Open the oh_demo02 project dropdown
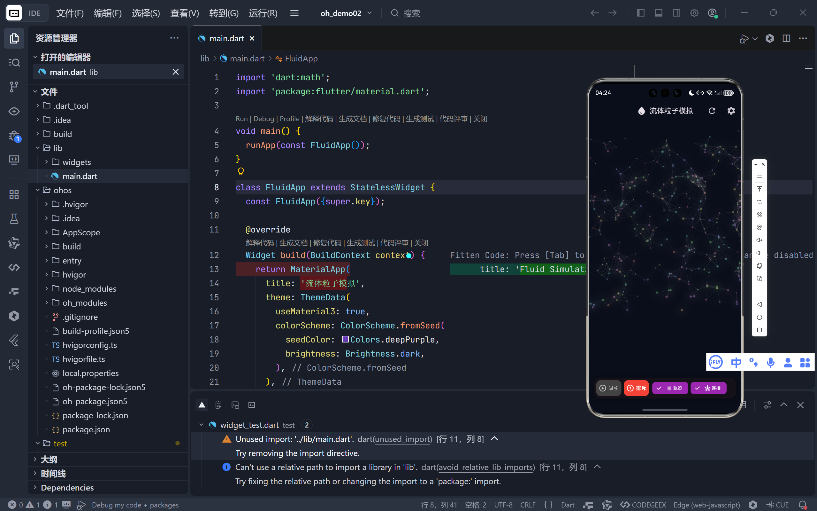Viewport: 817px width, 511px height. pyautogui.click(x=346, y=13)
